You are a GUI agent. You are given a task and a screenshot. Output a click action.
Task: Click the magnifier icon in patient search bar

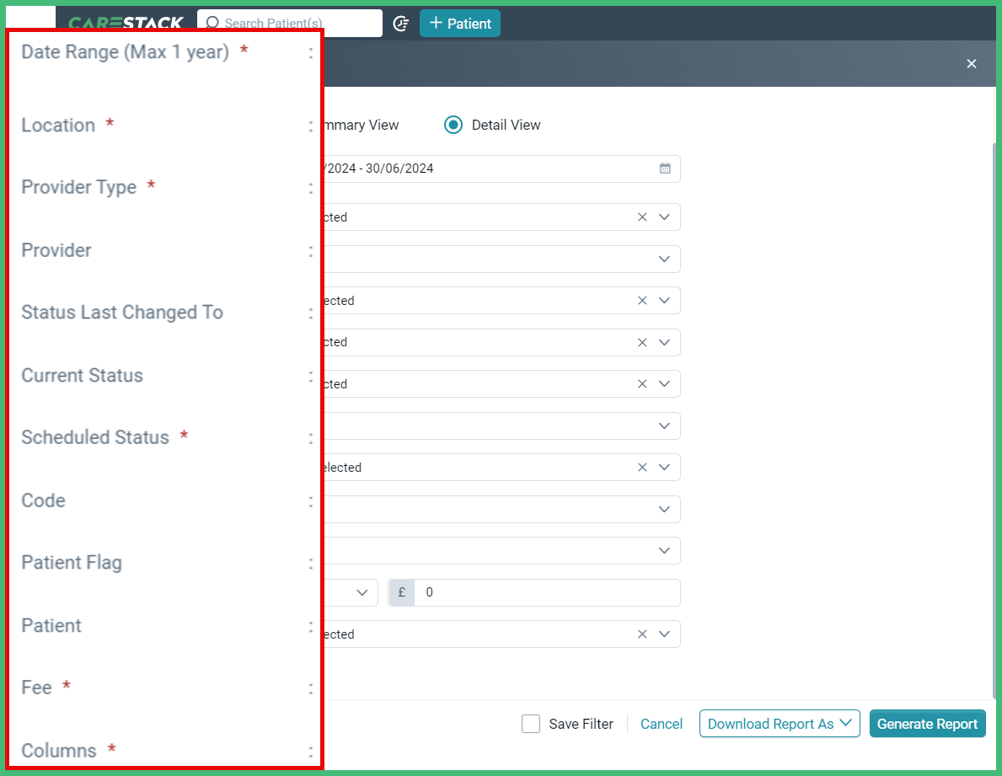click(x=213, y=24)
